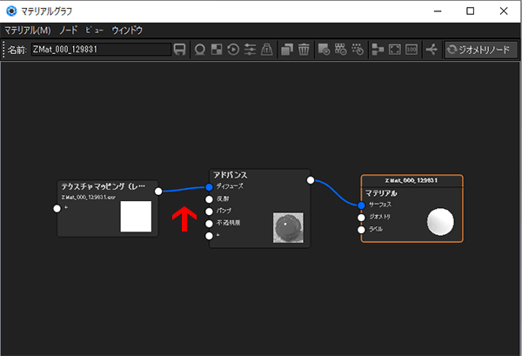Click the align nodes icon in toolbar
The image size is (522, 356).
click(377, 50)
